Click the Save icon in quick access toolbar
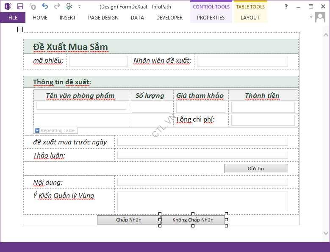Viewport: 330px width, 252px height. [20, 6]
